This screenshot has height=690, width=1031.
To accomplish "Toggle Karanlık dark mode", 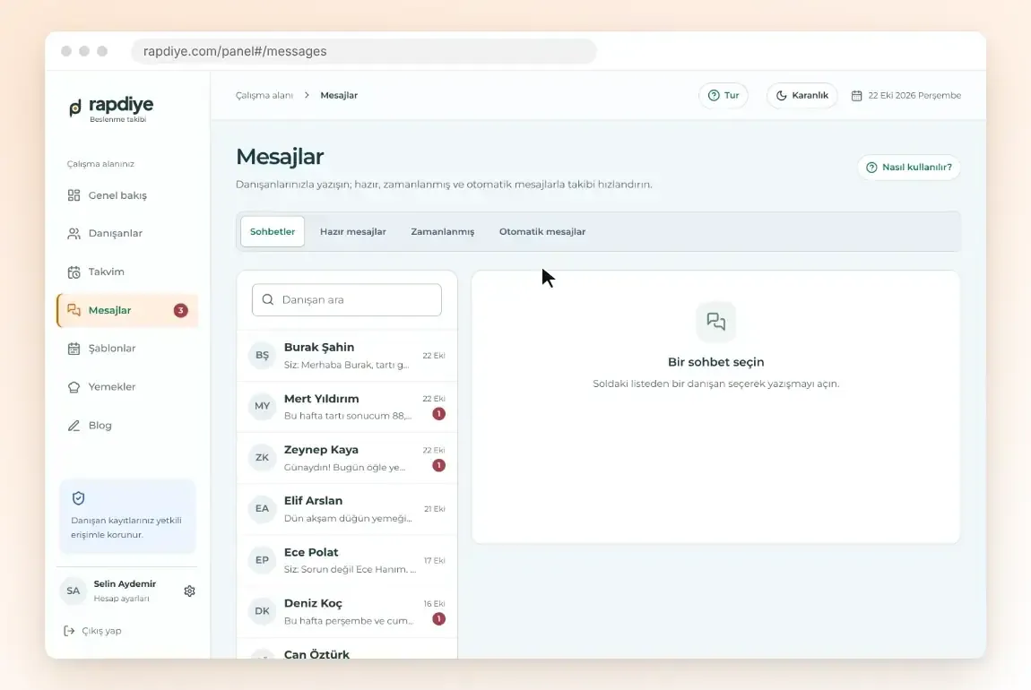I will [x=802, y=95].
